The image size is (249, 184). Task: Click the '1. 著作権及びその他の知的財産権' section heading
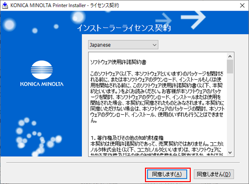click(x=127, y=138)
